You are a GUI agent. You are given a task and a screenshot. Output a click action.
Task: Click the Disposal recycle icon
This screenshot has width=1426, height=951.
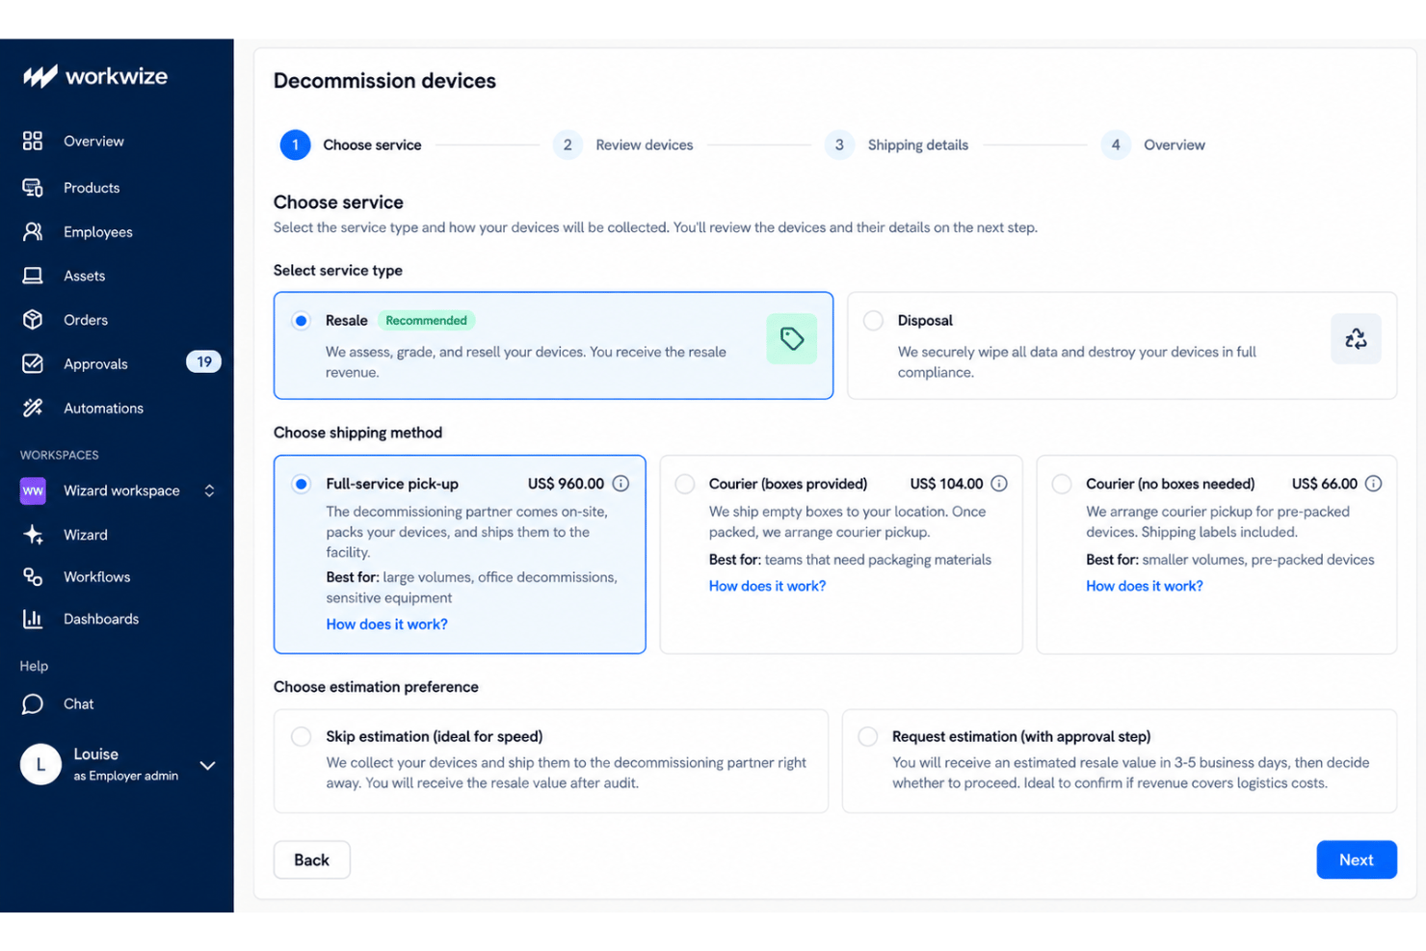1356,339
